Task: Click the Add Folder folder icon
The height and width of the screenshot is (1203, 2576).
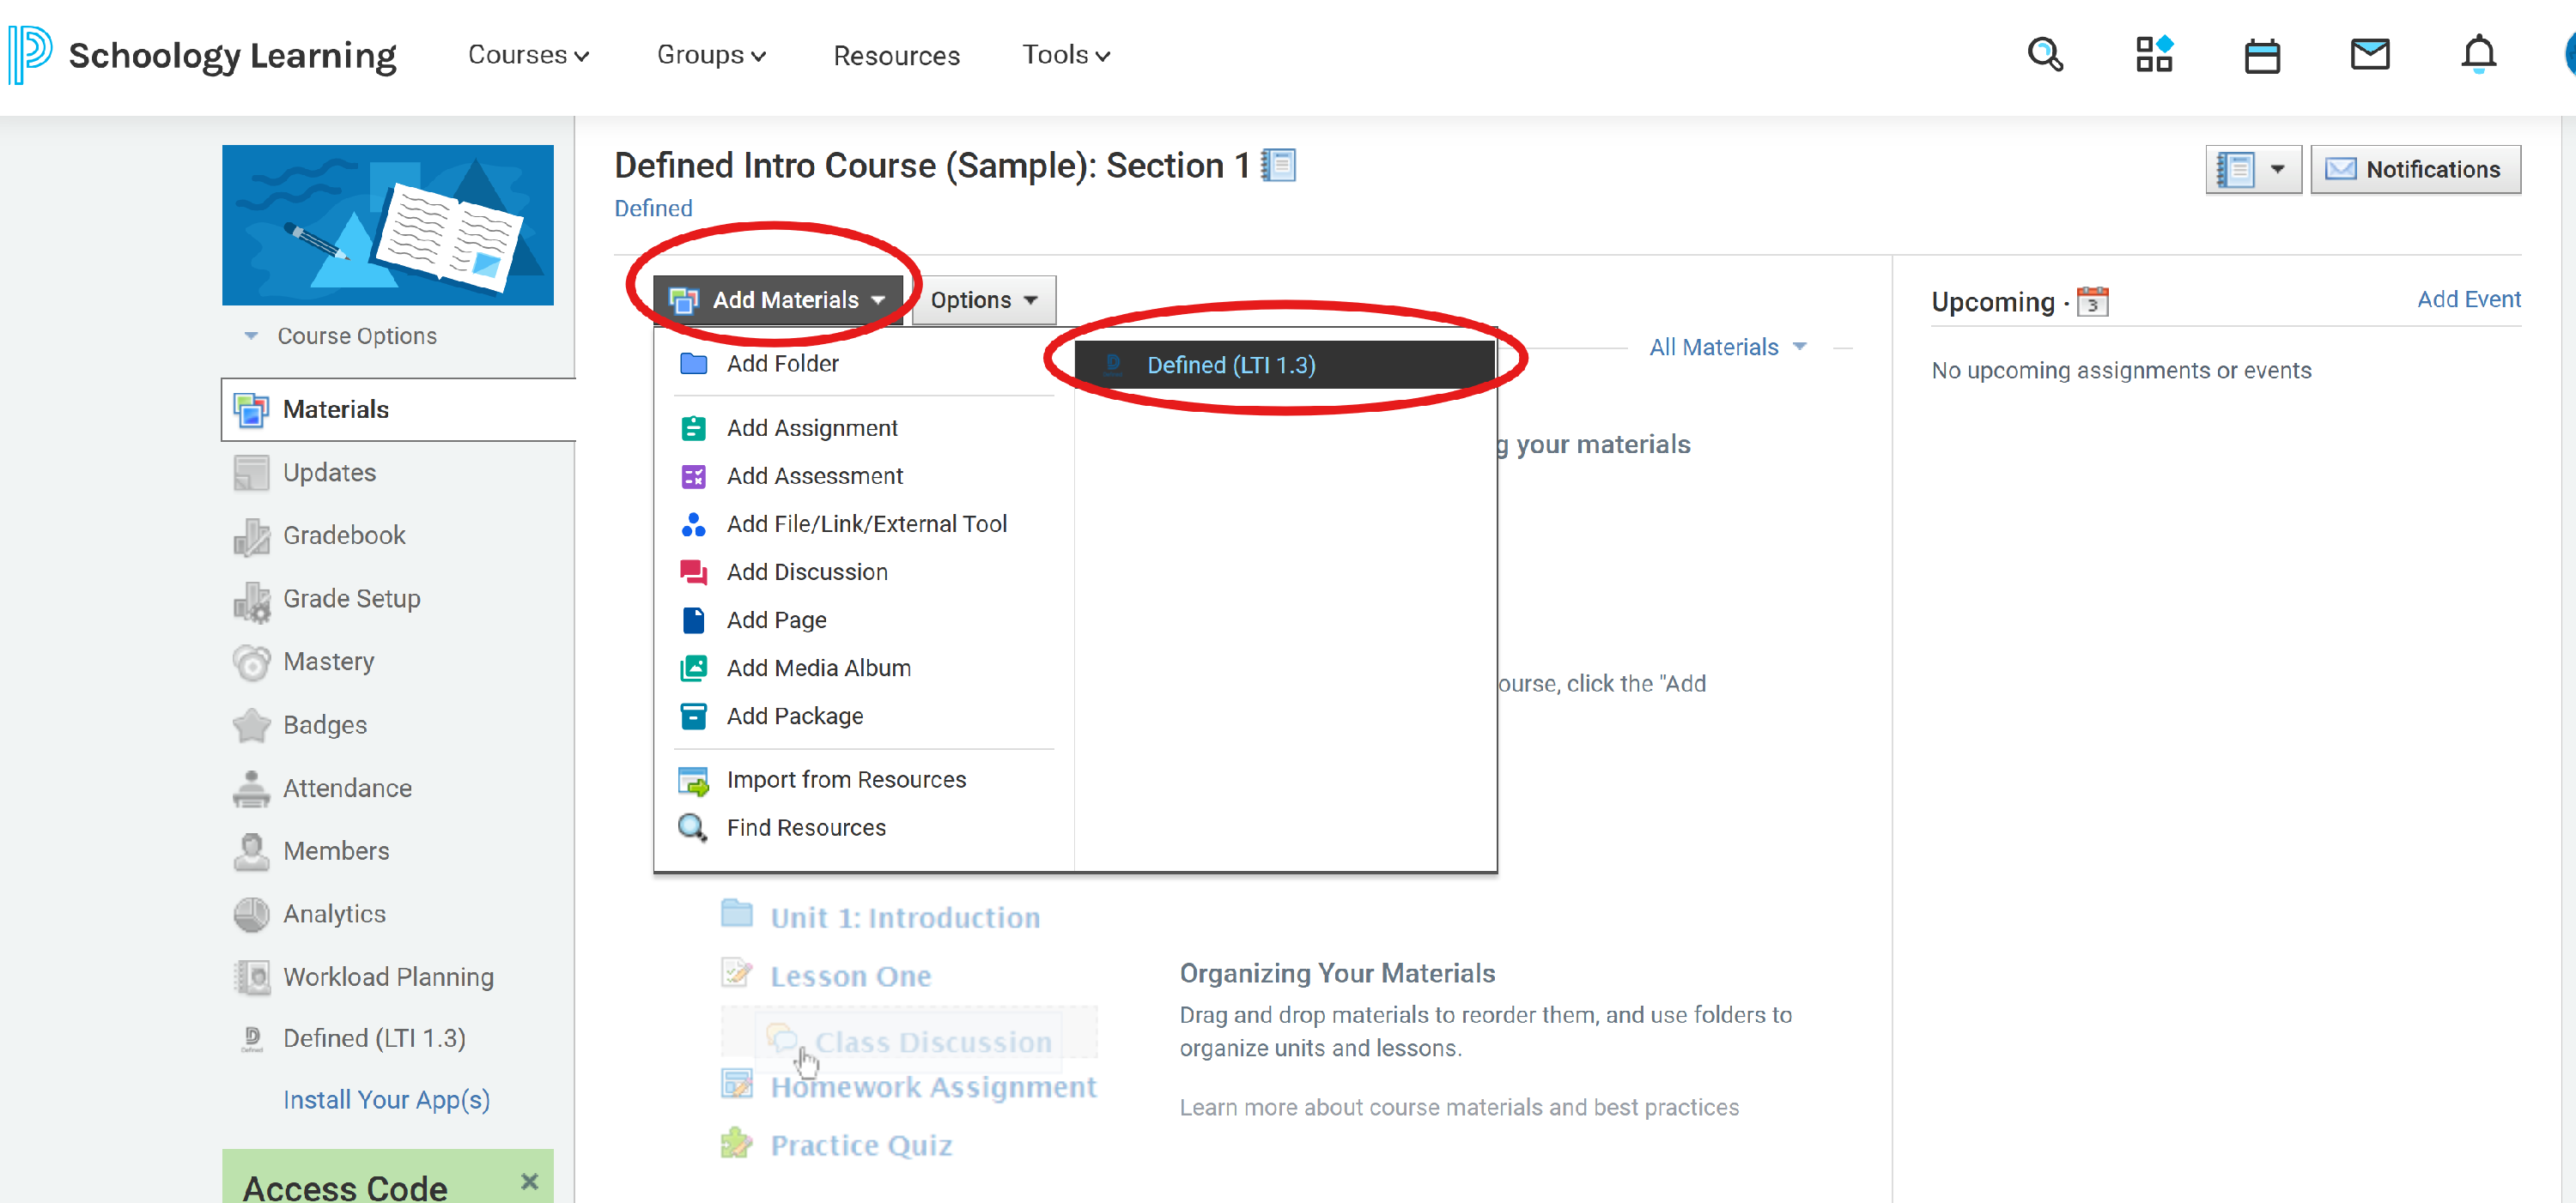Action: tap(693, 364)
